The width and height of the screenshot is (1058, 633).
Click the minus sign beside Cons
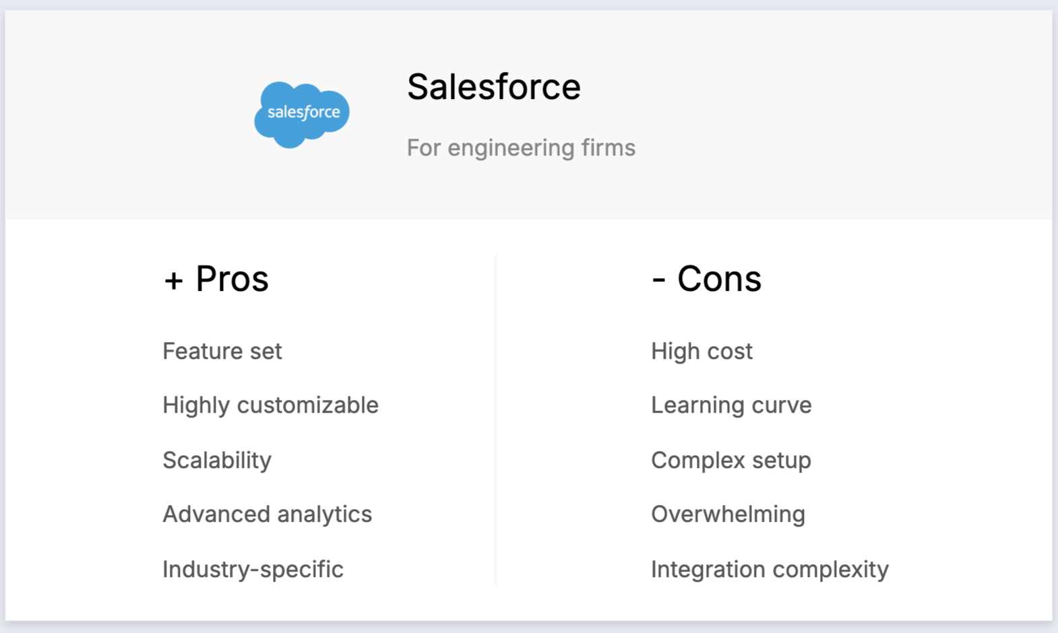658,281
